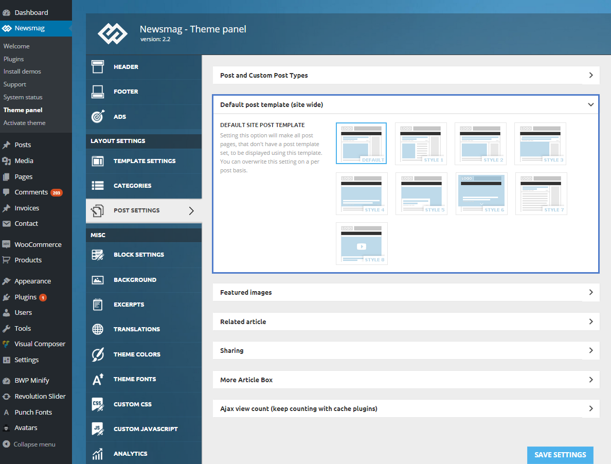Click the Comments bubble icon
The image size is (611, 464).
[6, 192]
